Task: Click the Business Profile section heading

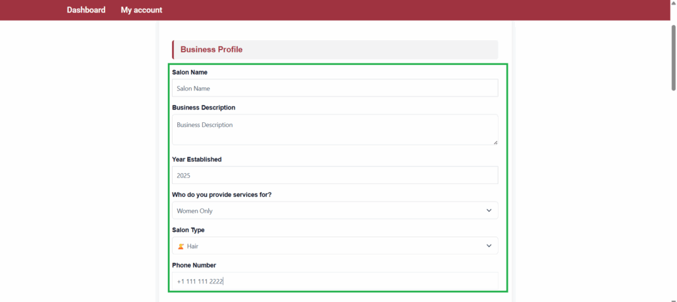Action: pyautogui.click(x=212, y=50)
